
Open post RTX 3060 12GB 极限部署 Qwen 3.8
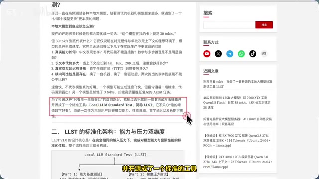click(238, 162)
